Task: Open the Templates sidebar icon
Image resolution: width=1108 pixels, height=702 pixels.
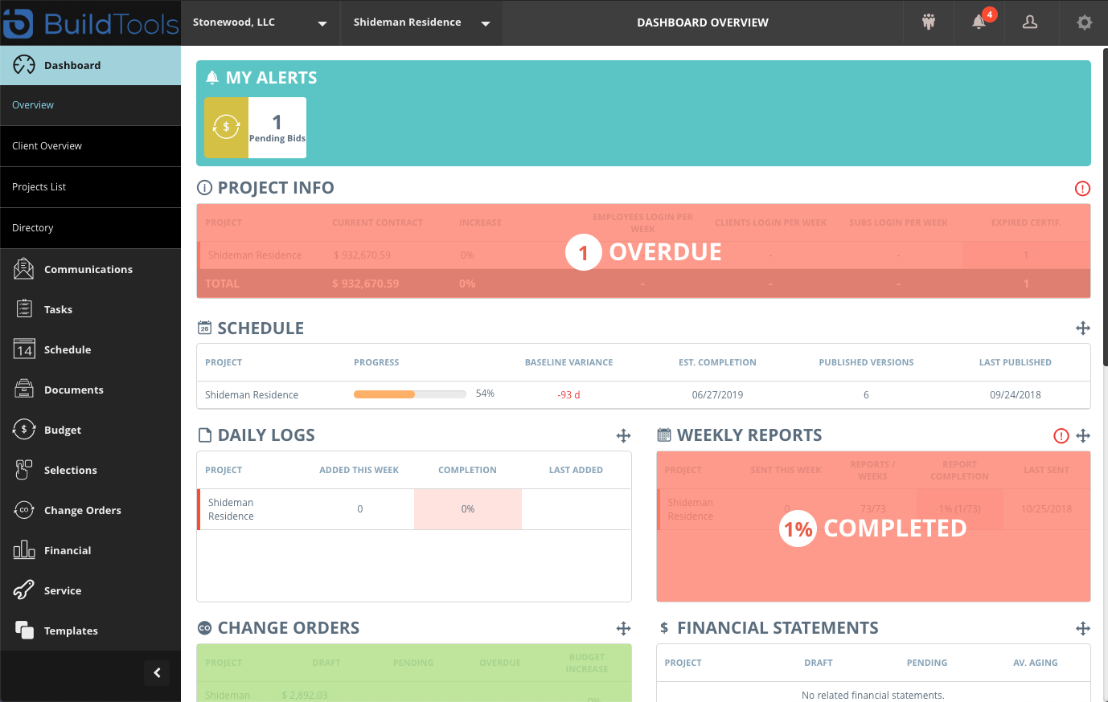Action: 23,630
